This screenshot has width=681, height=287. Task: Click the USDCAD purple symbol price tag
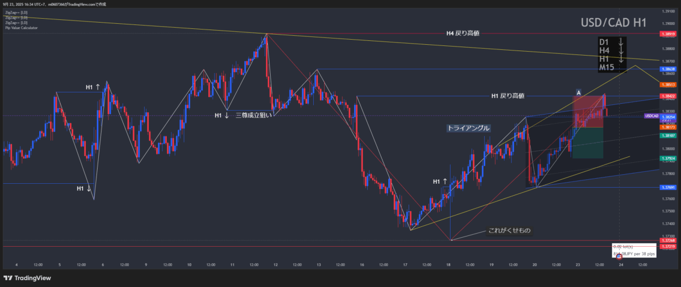coord(651,116)
